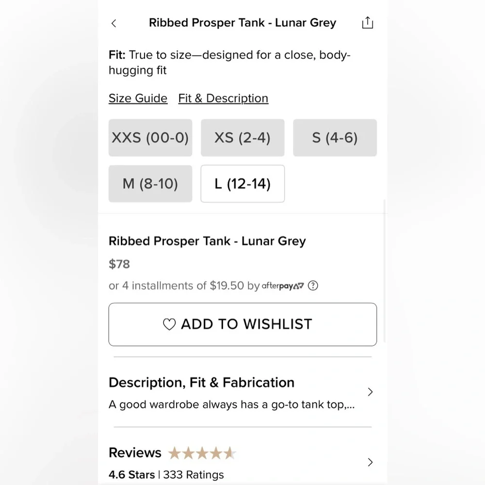Click the Afterpay info question mark icon
The height and width of the screenshot is (485, 485).
point(313,286)
